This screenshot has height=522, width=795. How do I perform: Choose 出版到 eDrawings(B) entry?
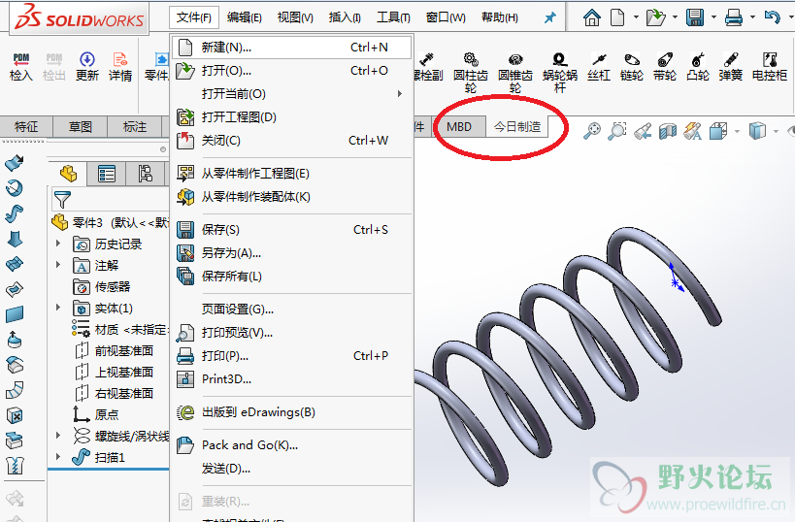291,412
